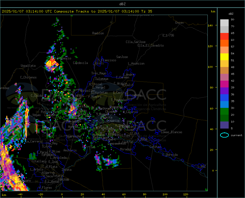This screenshot has width=245, height=198.
Task: Click the 'E_1-736' map label
Action: [x=168, y=35]
